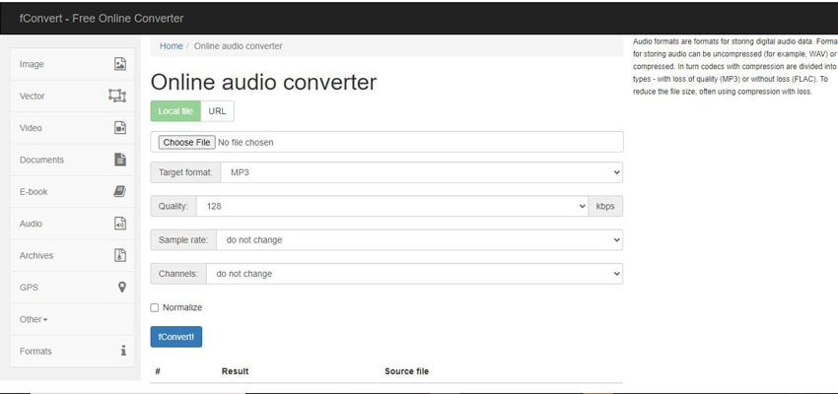838x394 pixels.
Task: Open the Quality 128 kbps dropdown
Action: pos(392,206)
